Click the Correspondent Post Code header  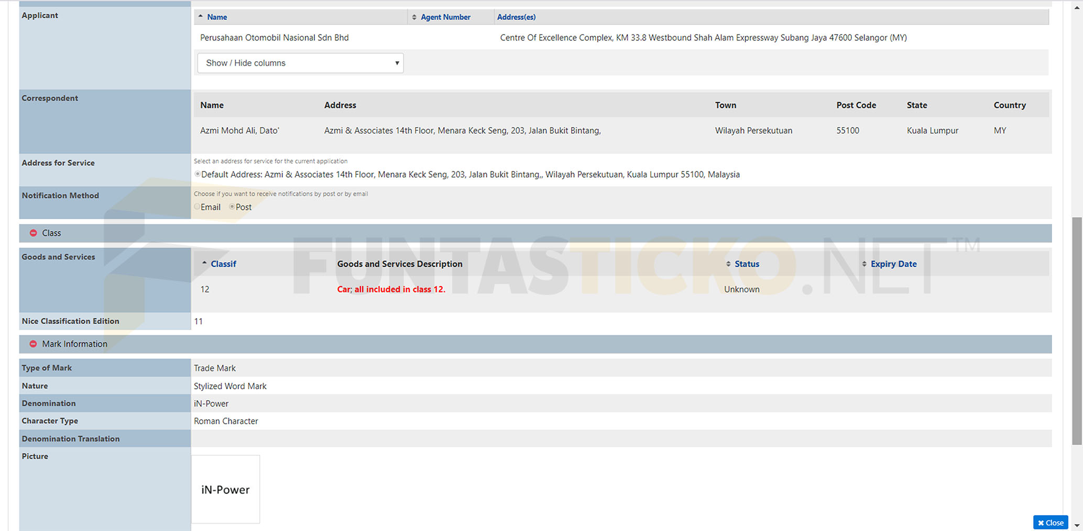click(x=856, y=105)
